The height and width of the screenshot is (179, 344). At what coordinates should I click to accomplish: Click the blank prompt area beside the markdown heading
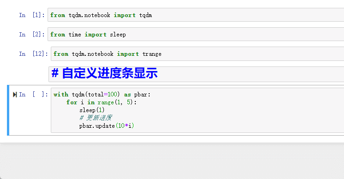[x=27, y=74]
